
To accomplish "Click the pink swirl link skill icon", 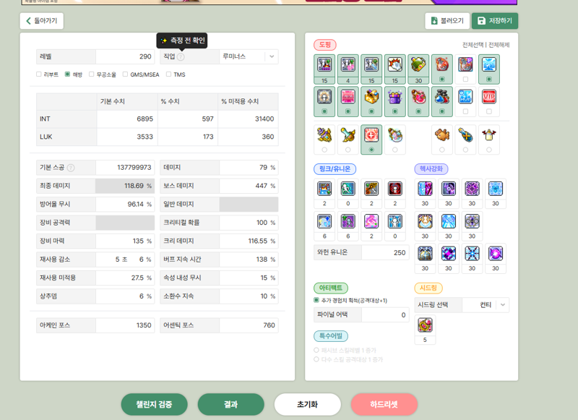I will pyautogui.click(x=371, y=221).
